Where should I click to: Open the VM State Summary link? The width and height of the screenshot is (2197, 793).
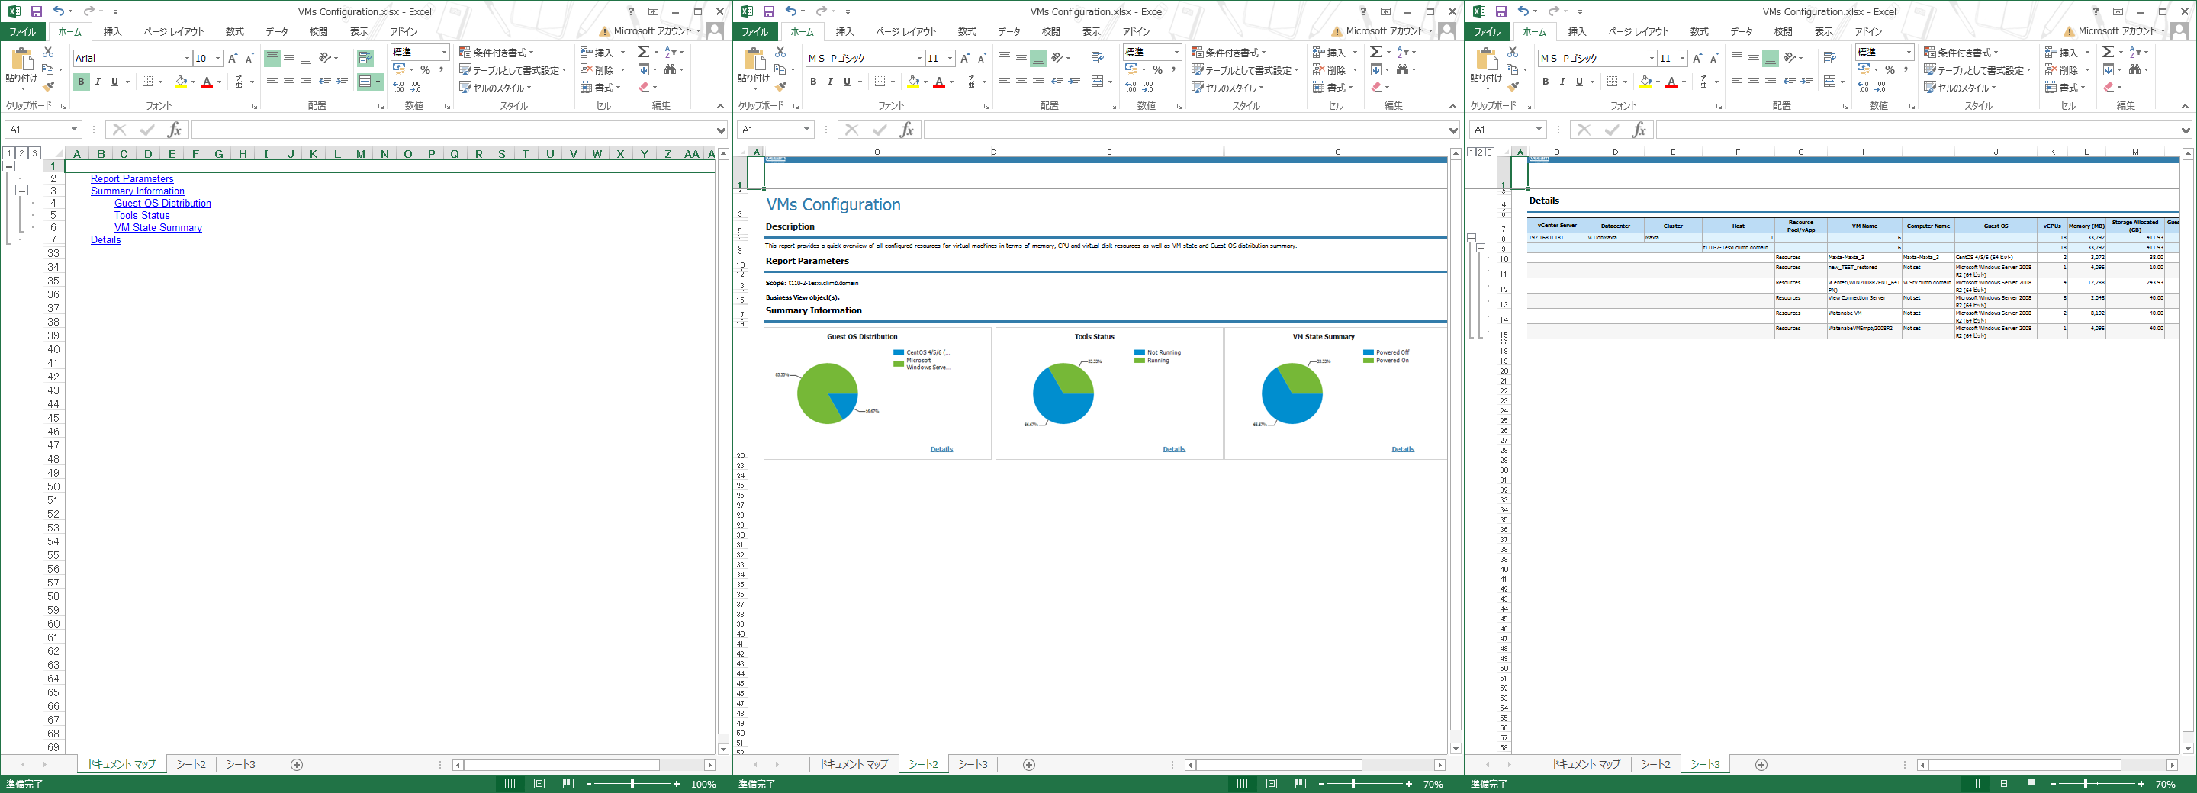tap(158, 228)
